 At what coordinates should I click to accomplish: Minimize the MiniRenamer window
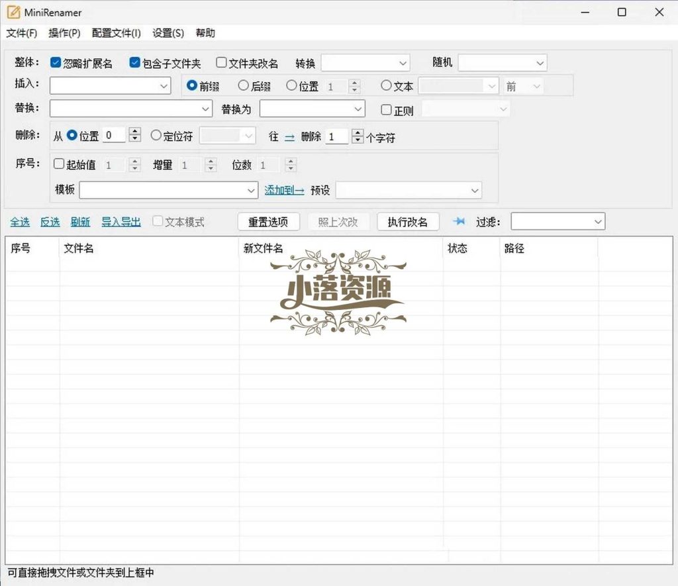pos(585,12)
